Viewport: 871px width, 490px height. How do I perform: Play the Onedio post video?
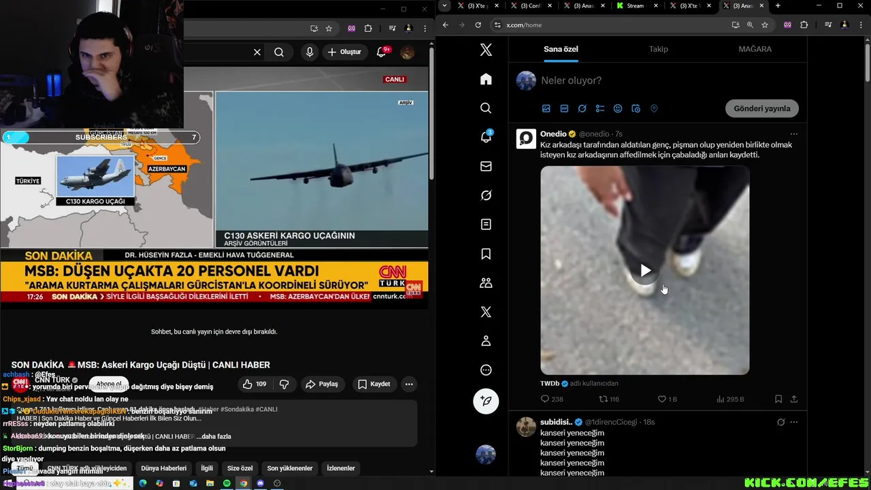645,270
